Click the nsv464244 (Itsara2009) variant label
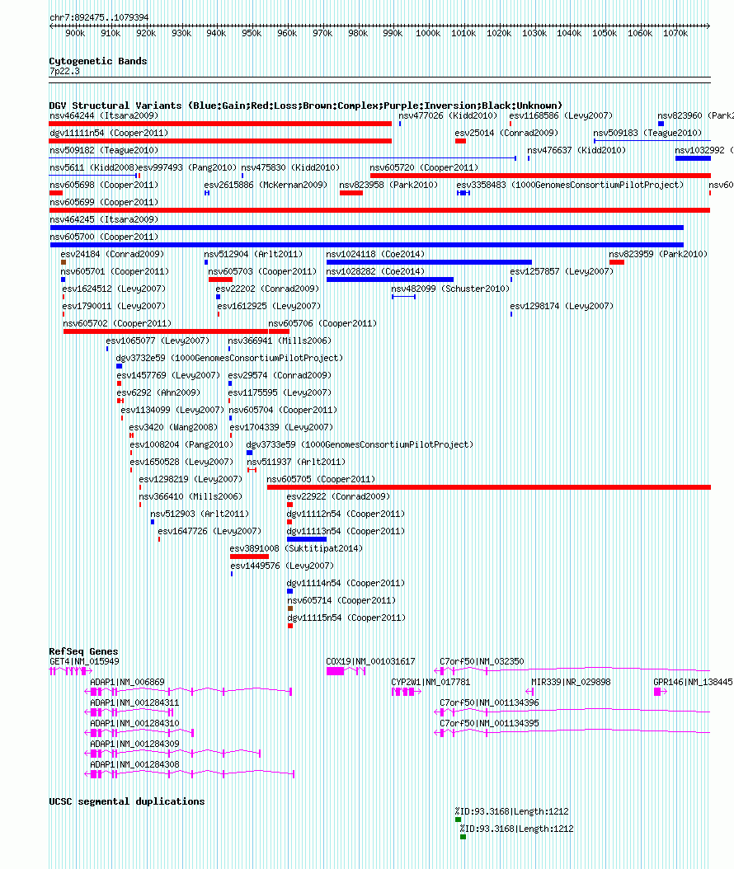The image size is (734, 869). pos(104,115)
